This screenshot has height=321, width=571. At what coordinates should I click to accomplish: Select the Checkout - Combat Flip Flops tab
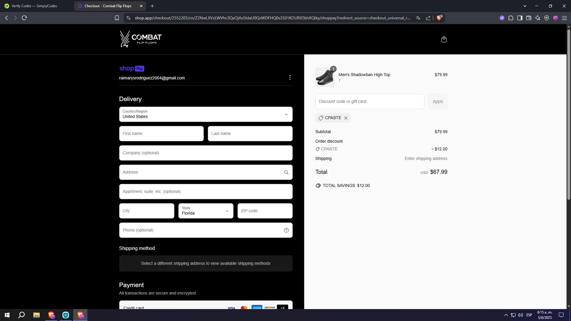click(x=108, y=6)
